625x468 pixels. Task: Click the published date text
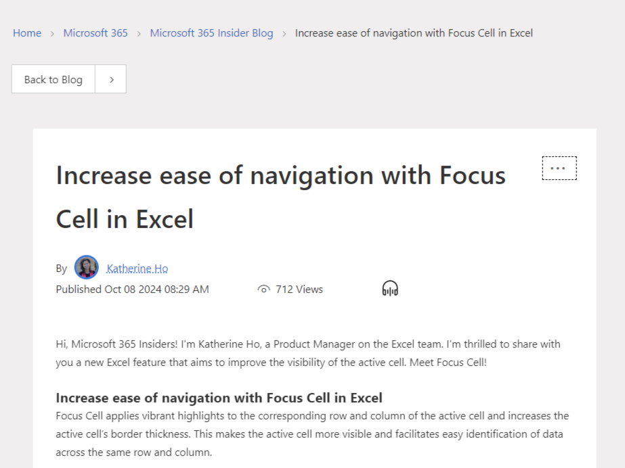tap(132, 289)
